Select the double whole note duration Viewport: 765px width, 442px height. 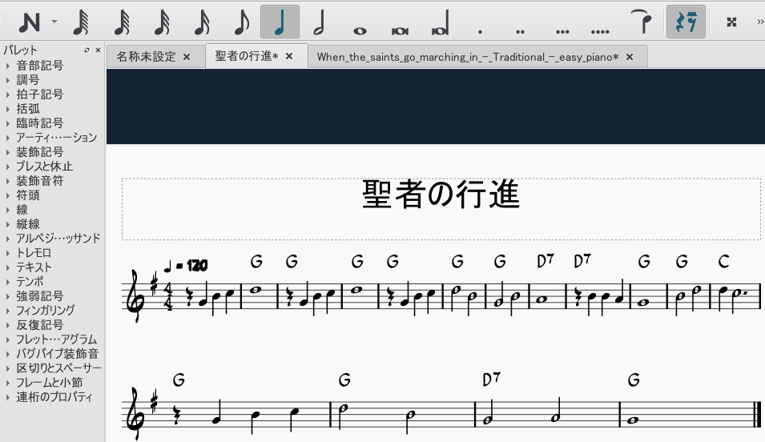[x=400, y=30]
